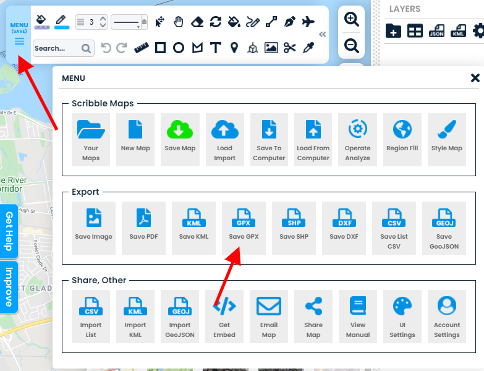
Task: Select the place marker tool
Action: (x=234, y=48)
